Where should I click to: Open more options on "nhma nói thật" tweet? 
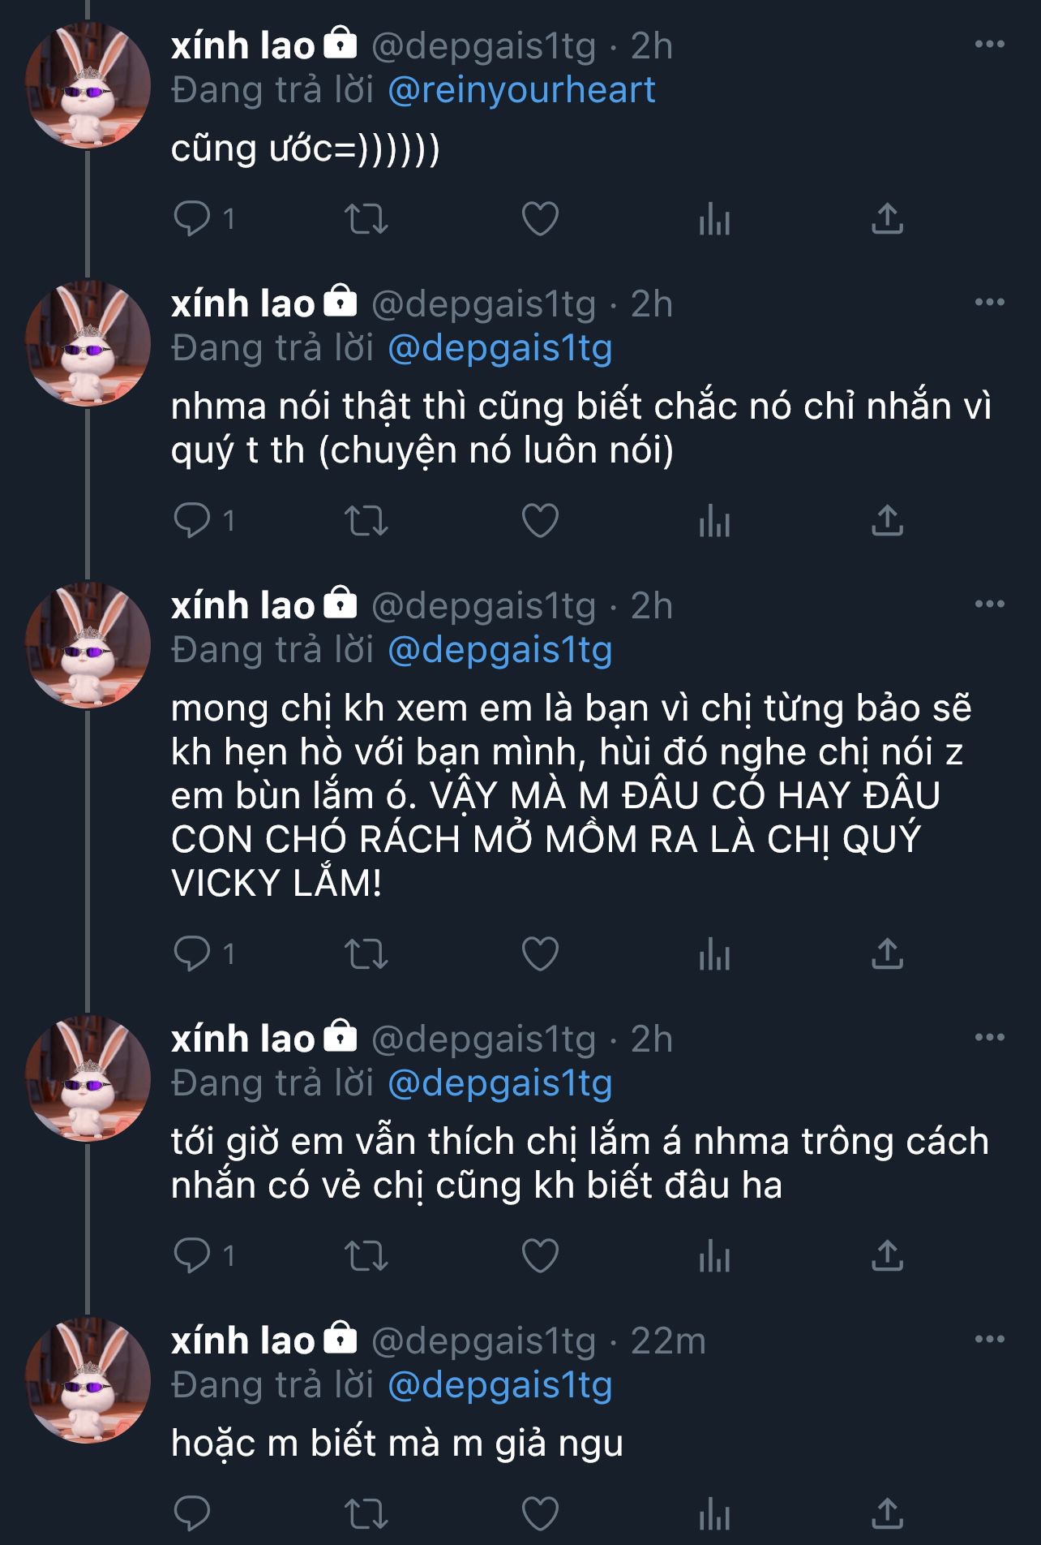[x=989, y=303]
